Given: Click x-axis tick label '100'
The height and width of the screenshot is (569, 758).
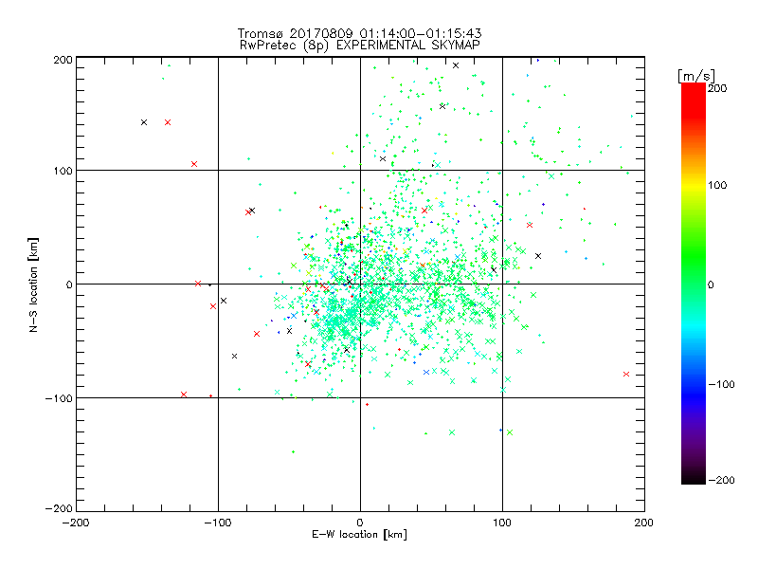Looking at the screenshot, I should pyautogui.click(x=502, y=523).
